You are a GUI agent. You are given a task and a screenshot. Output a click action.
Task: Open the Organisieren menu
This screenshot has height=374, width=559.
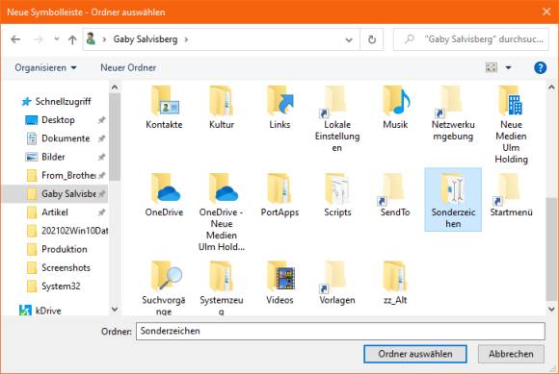(x=45, y=67)
